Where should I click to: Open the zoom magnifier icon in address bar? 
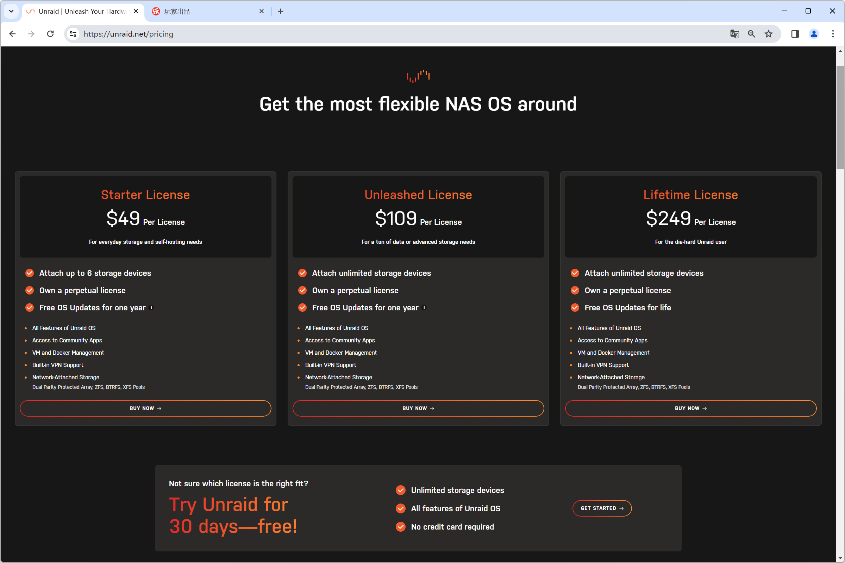751,34
